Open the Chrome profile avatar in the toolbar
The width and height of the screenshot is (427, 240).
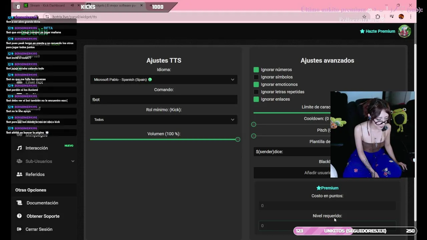coord(401,17)
